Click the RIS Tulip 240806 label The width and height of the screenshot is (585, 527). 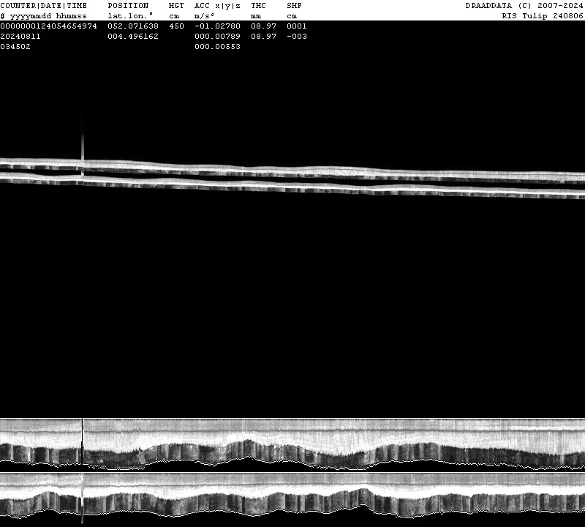coord(542,15)
